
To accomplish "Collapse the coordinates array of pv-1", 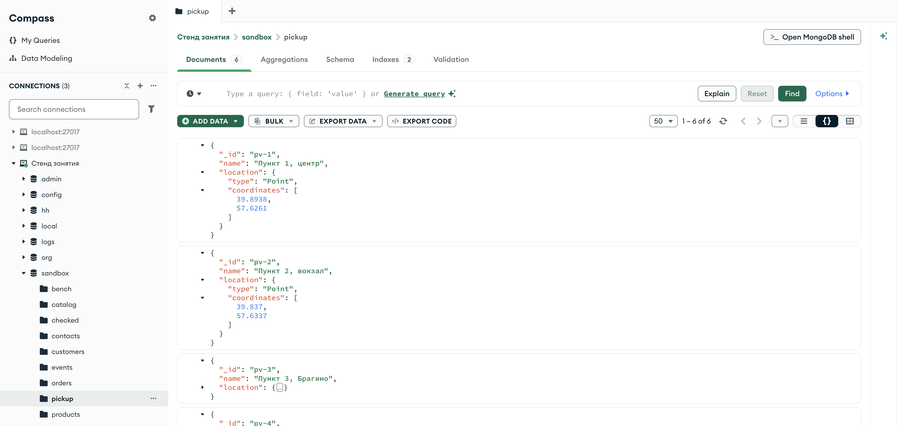I will (202, 190).
